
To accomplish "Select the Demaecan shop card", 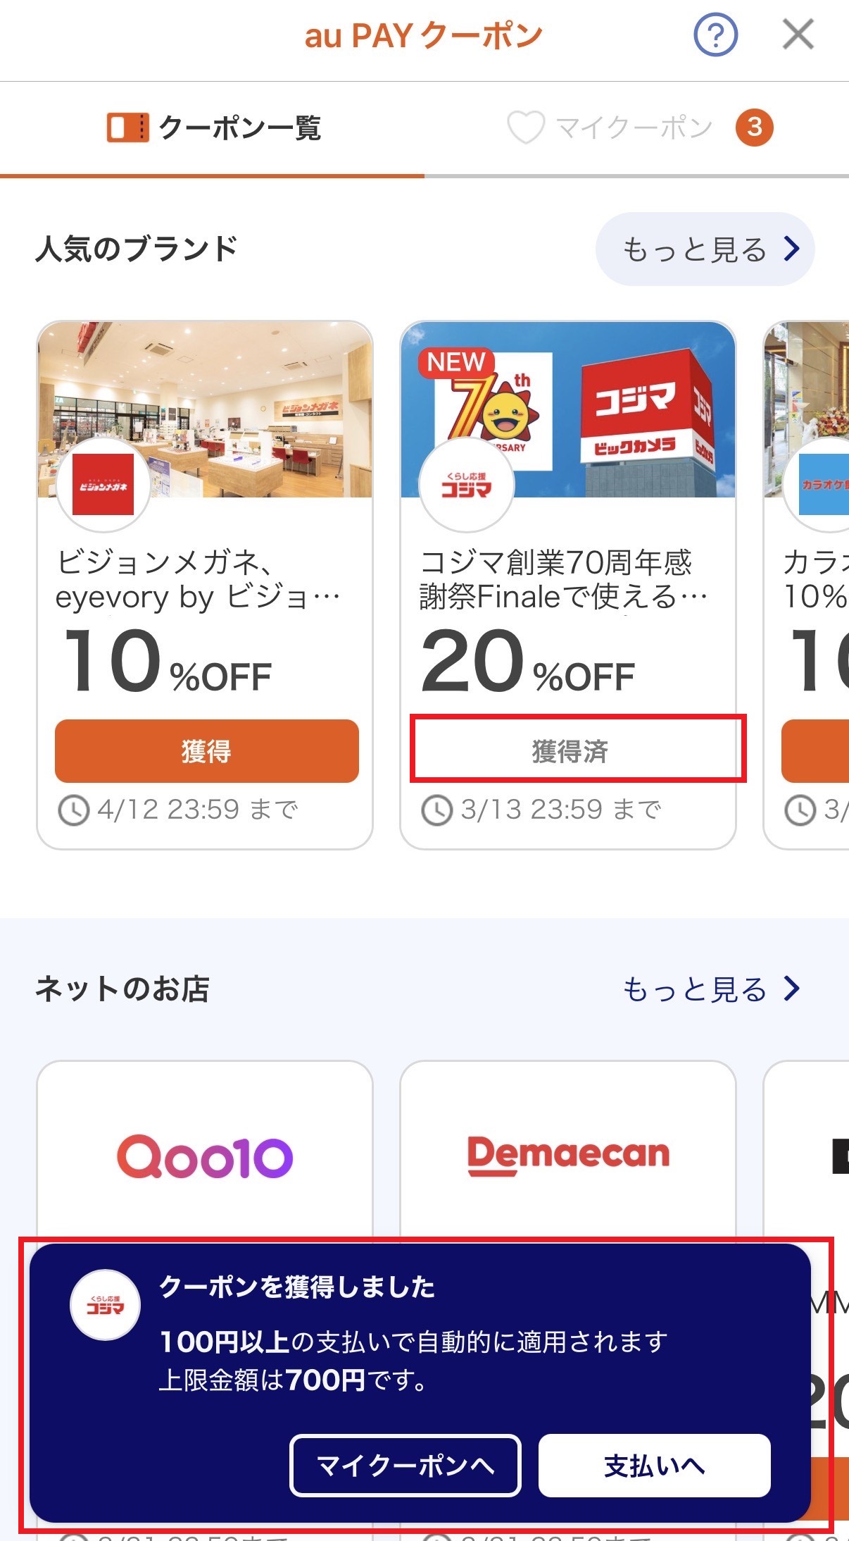I will tap(567, 1156).
